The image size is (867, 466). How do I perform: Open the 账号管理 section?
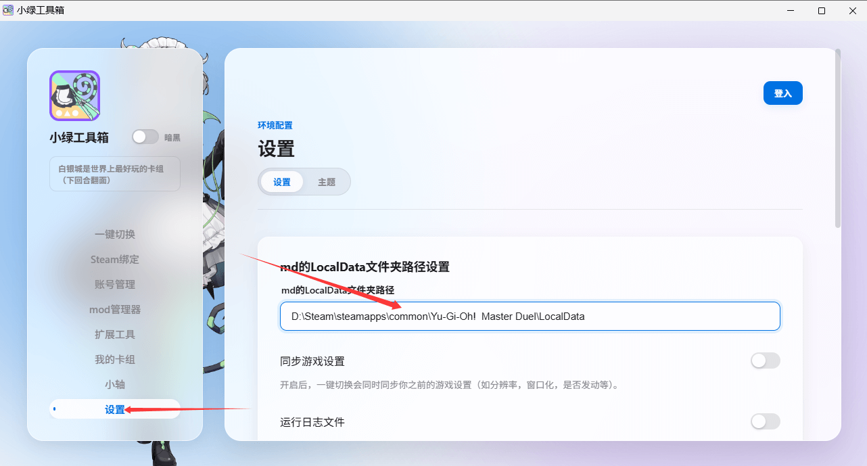pos(114,284)
